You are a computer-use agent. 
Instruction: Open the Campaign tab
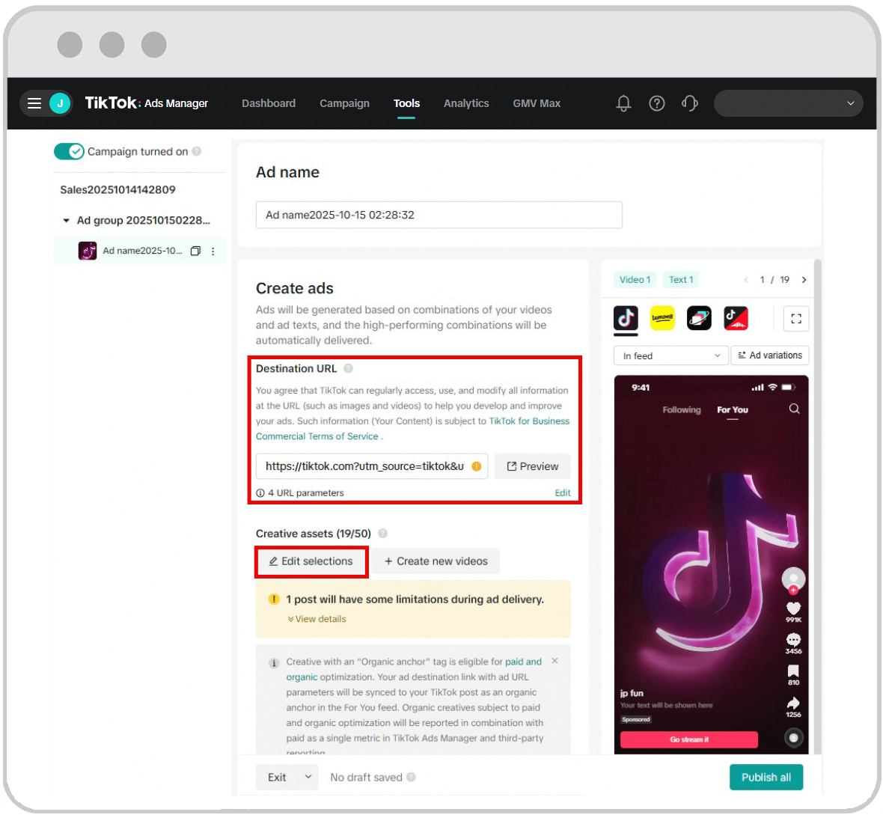pos(345,103)
